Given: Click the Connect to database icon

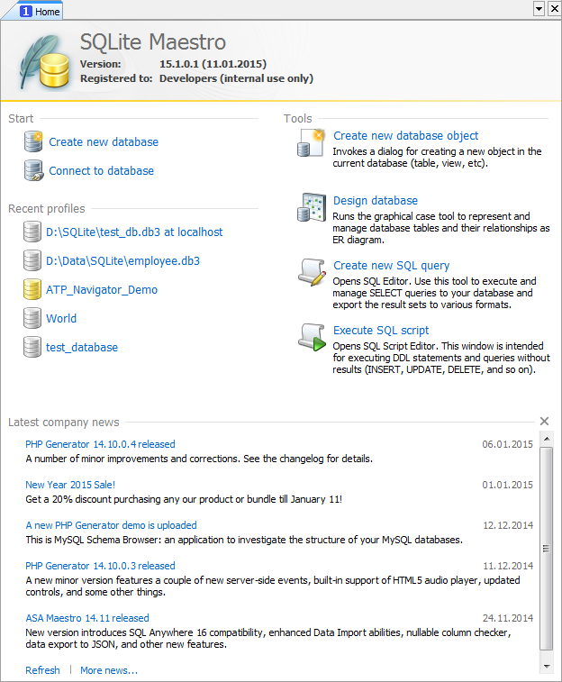Looking at the screenshot, I should (33, 170).
